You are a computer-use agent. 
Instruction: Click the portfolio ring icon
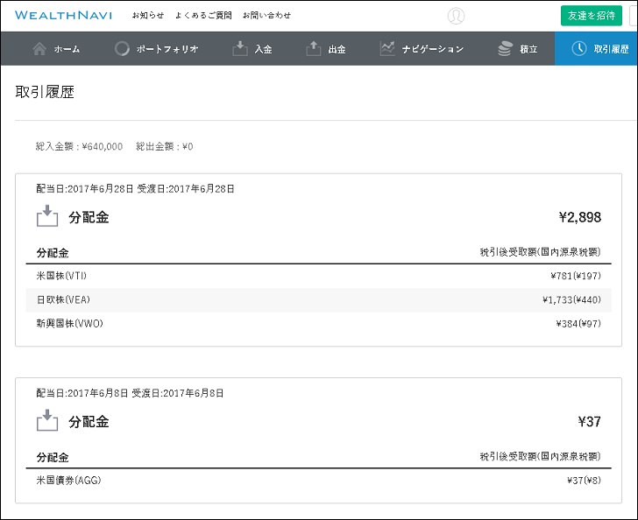tap(122, 49)
